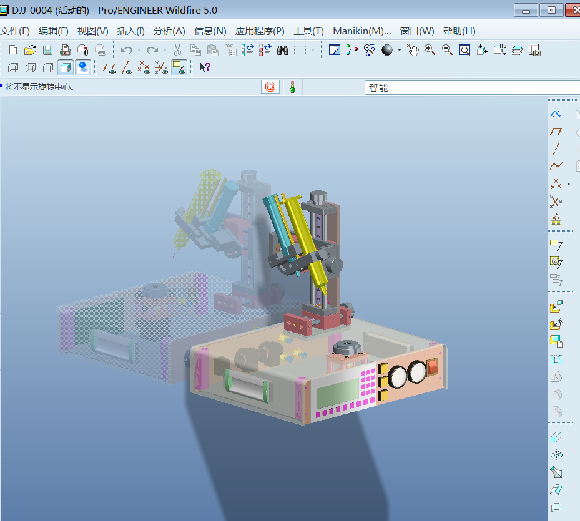580x521 pixels.
Task: Open the Coordinate System datum tool
Action: (x=554, y=202)
